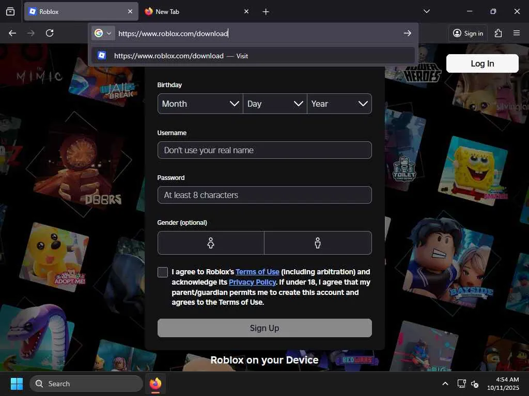Open the Firefox View tab list icon
The height and width of the screenshot is (396, 529).
pyautogui.click(x=10, y=11)
